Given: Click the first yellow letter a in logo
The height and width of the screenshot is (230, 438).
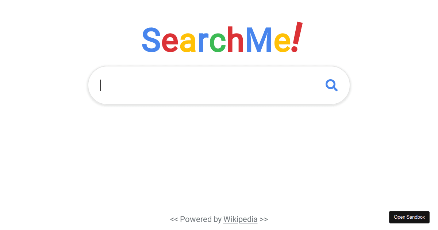Looking at the screenshot, I should coord(188,43).
